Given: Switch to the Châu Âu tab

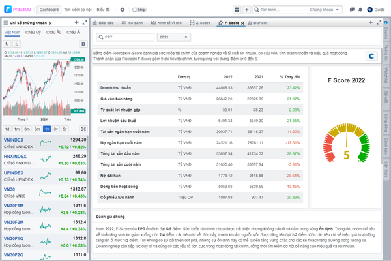Looking at the screenshot, I should point(53,32).
